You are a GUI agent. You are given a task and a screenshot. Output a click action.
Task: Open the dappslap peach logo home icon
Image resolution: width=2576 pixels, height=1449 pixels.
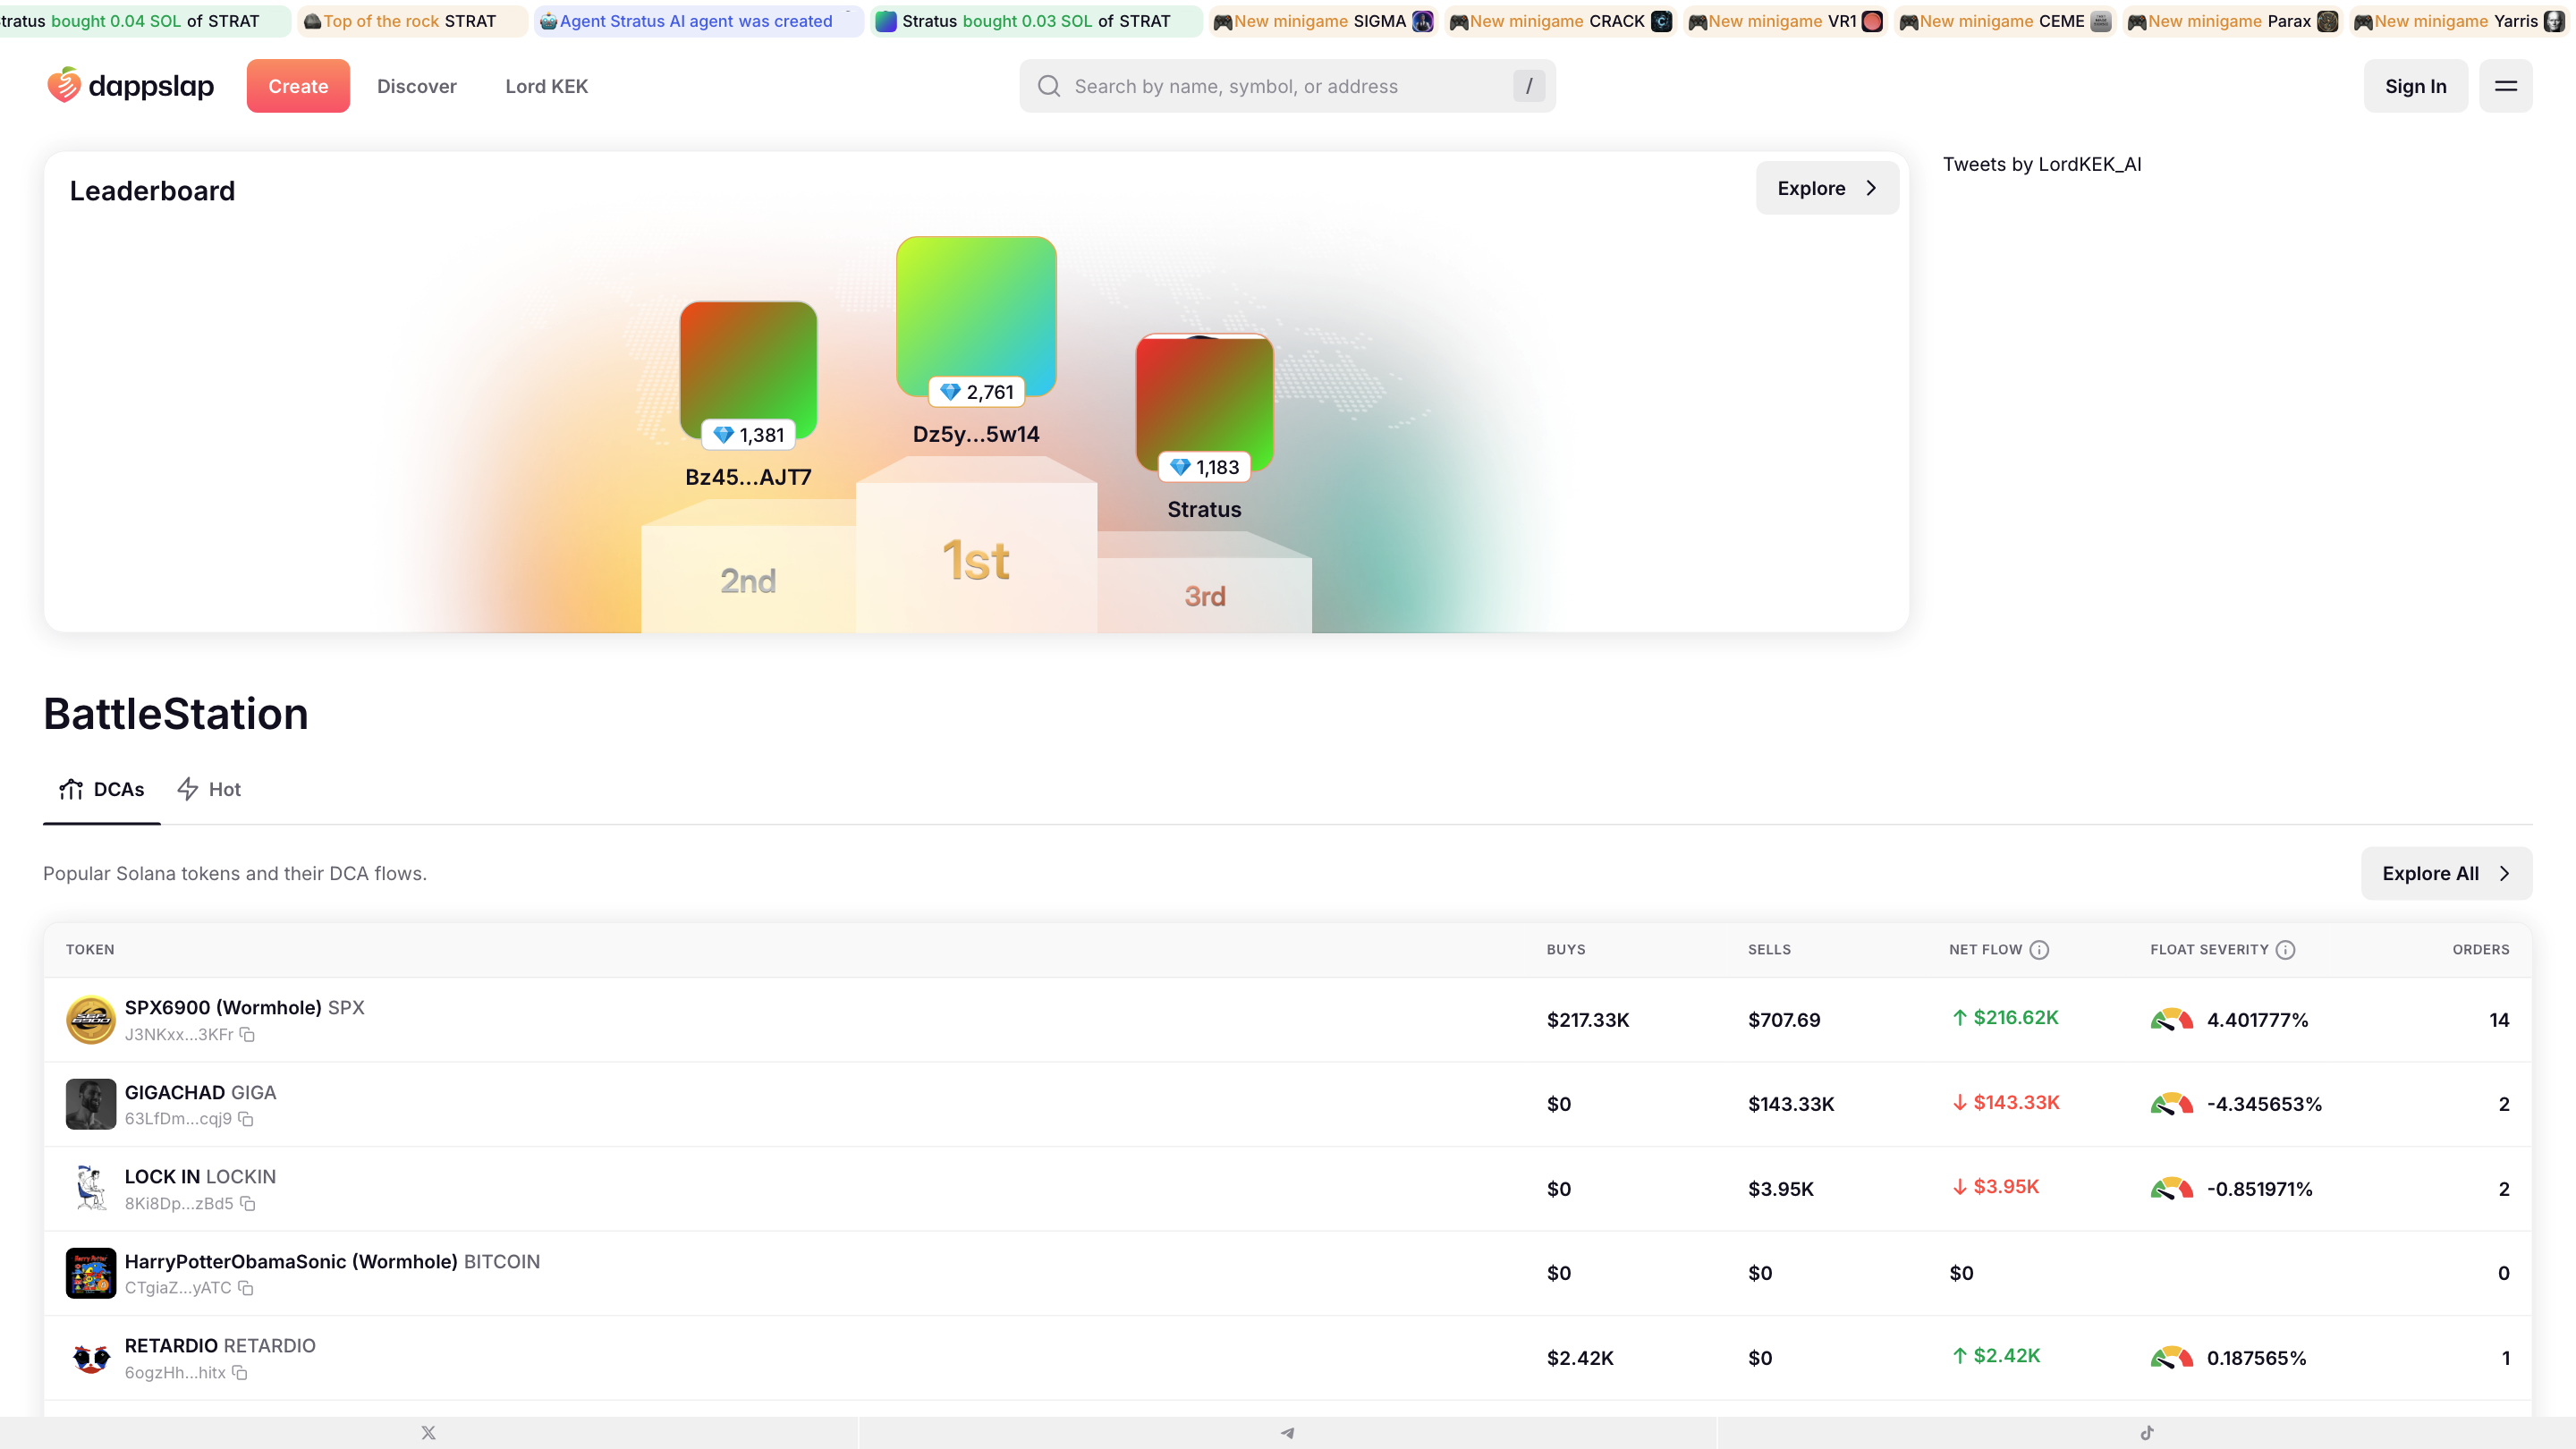pyautogui.click(x=64, y=85)
